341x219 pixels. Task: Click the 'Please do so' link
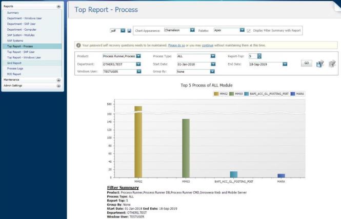pyautogui.click(x=176, y=46)
